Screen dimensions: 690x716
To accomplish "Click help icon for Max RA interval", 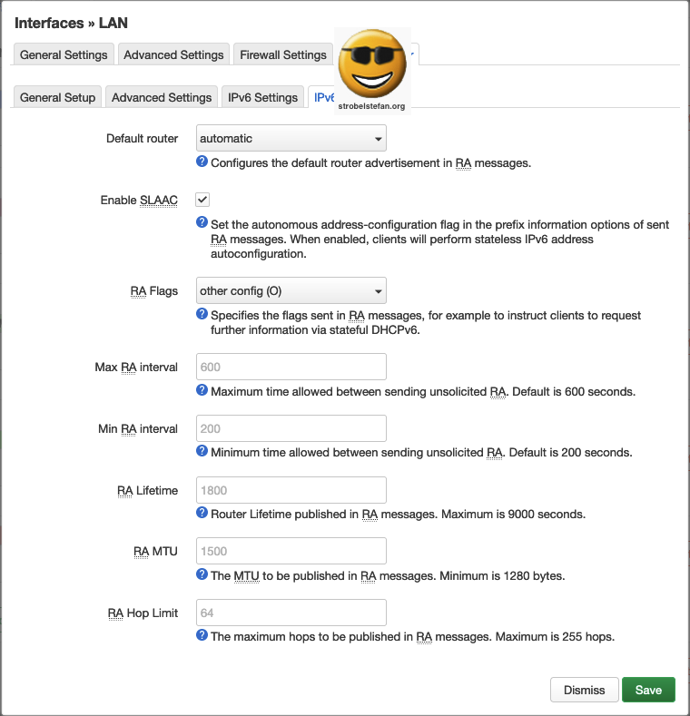I will pyautogui.click(x=202, y=390).
